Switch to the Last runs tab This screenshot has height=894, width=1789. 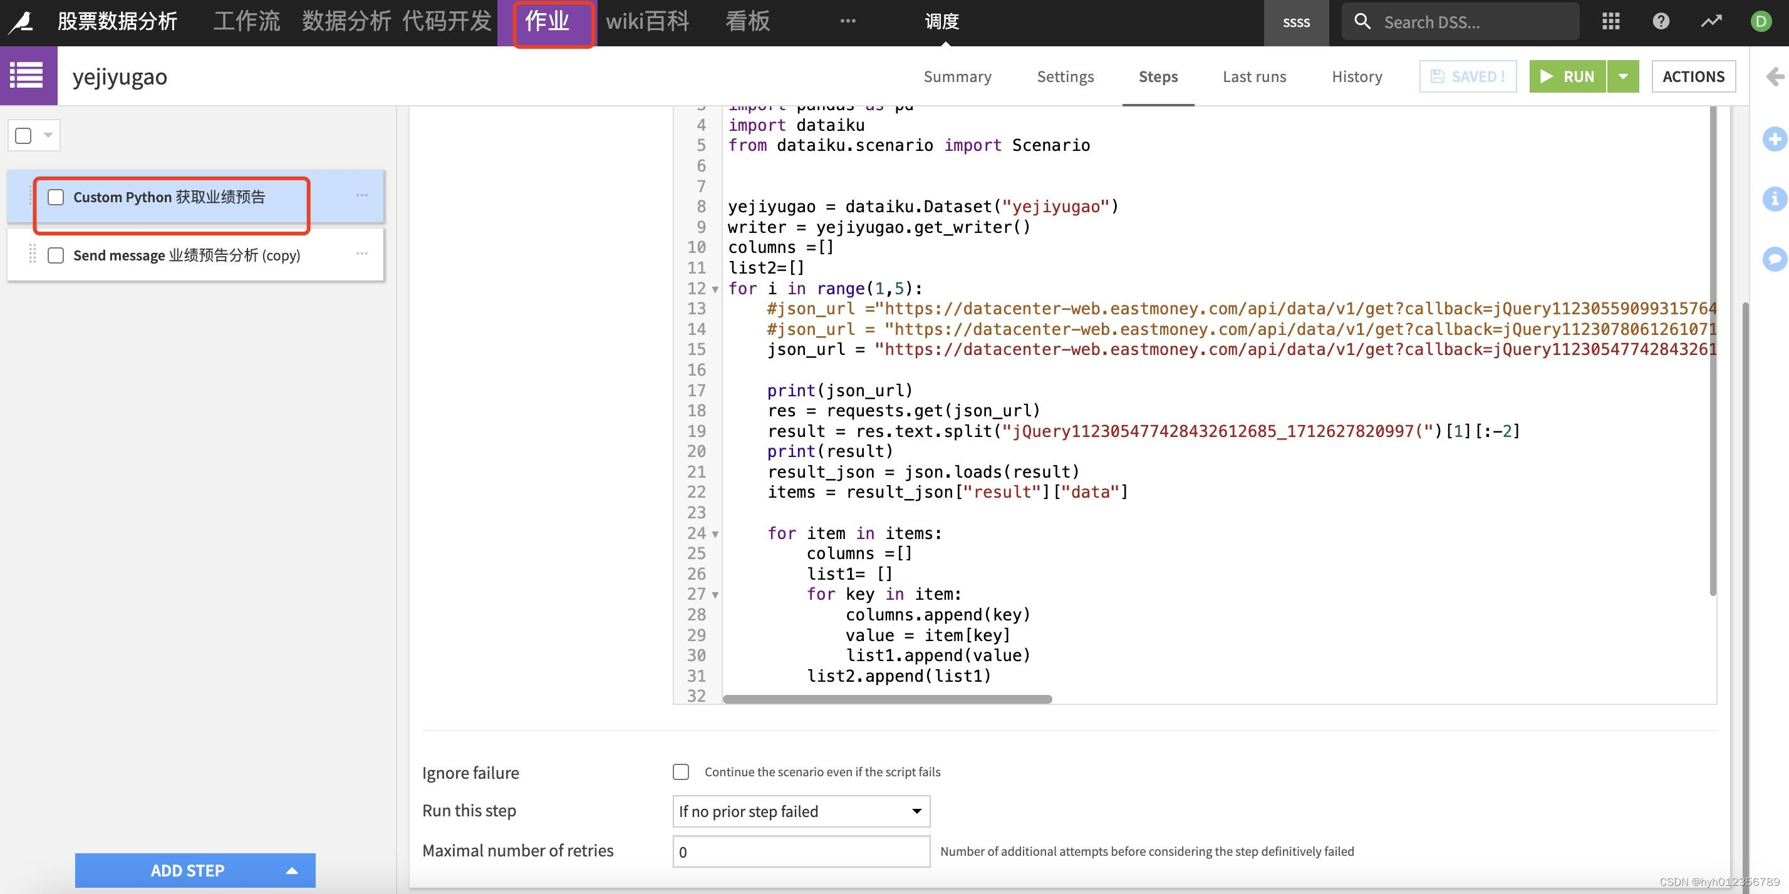pos(1253,76)
